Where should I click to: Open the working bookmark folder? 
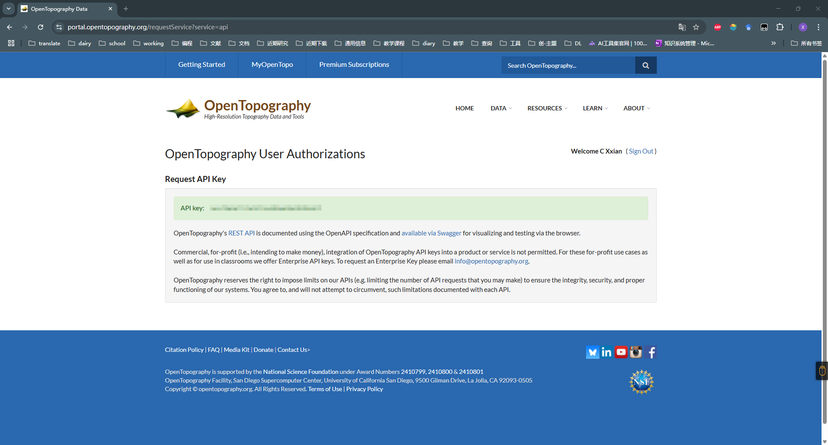tap(148, 43)
